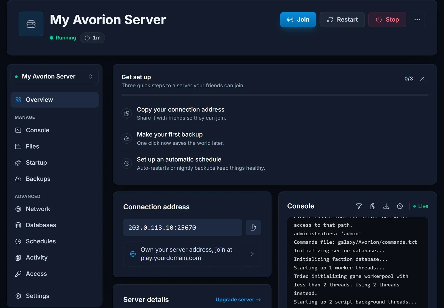The image size is (444, 308).
Task: Click console line "Starting up 2 script background threads..."
Action: point(355,302)
